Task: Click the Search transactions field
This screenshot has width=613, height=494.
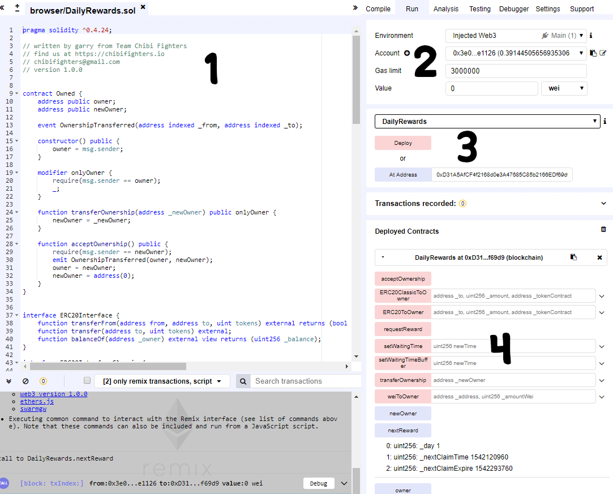Action: [306, 381]
